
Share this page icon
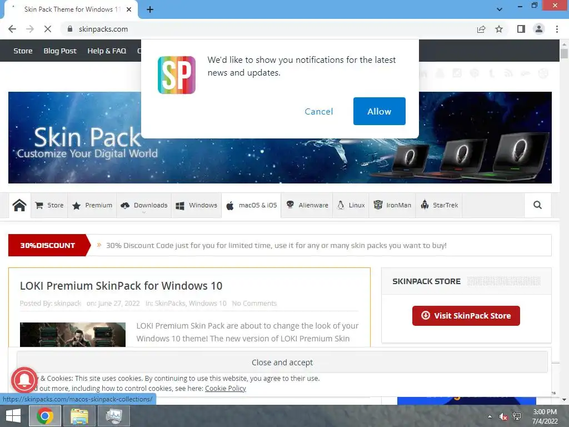tap(481, 29)
